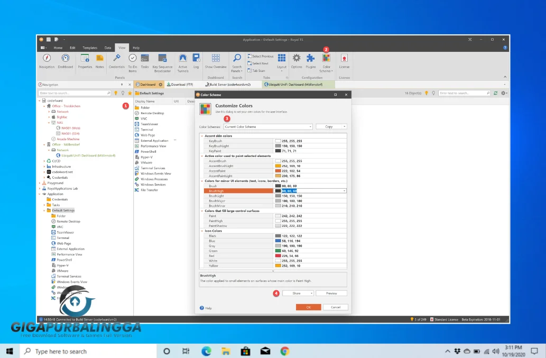This screenshot has height=358, width=546.
Task: Open the Color Scheme ribbon button
Action: 326,63
